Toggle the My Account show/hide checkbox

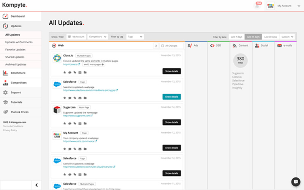point(70,37)
